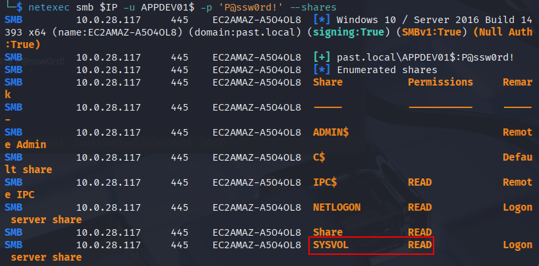
Task: Select the SYSVOL share name
Action: click(331, 245)
